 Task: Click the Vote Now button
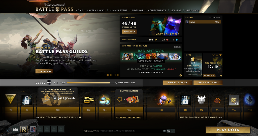tap(130, 32)
